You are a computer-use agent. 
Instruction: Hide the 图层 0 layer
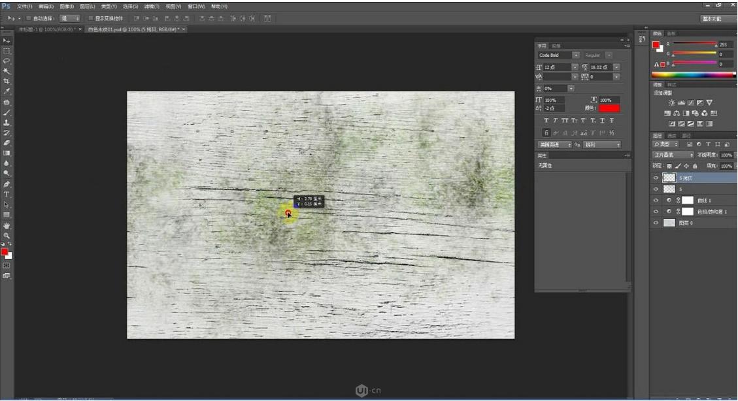pos(656,222)
